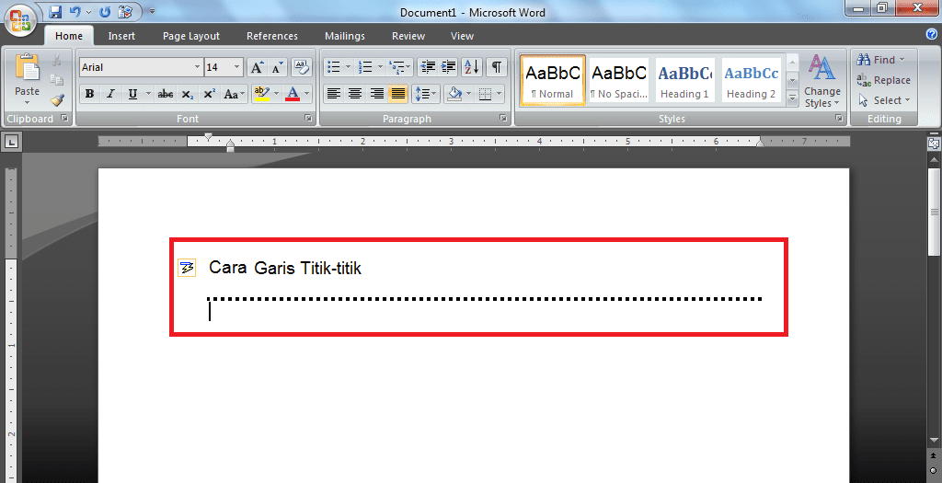Open the Select menu

pyautogui.click(x=885, y=100)
